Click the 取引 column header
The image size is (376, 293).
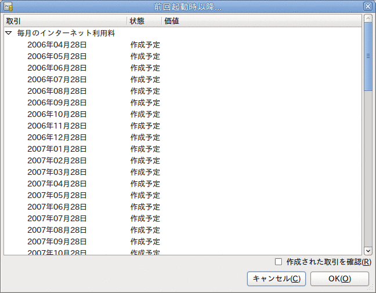pos(65,21)
